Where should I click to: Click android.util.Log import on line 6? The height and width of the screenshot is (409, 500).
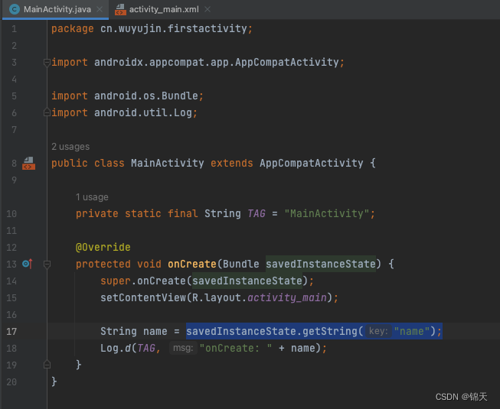point(143,112)
